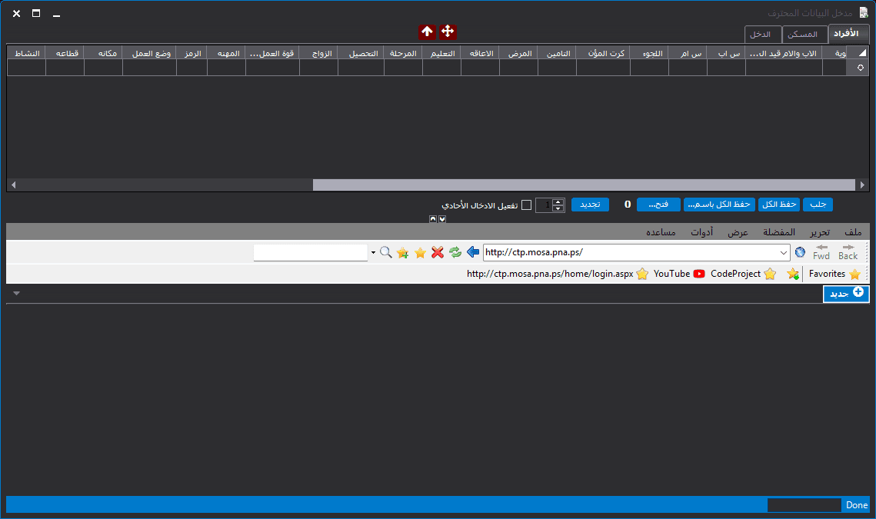
Task: Click the حفظ الكل باسم button
Action: [719, 205]
